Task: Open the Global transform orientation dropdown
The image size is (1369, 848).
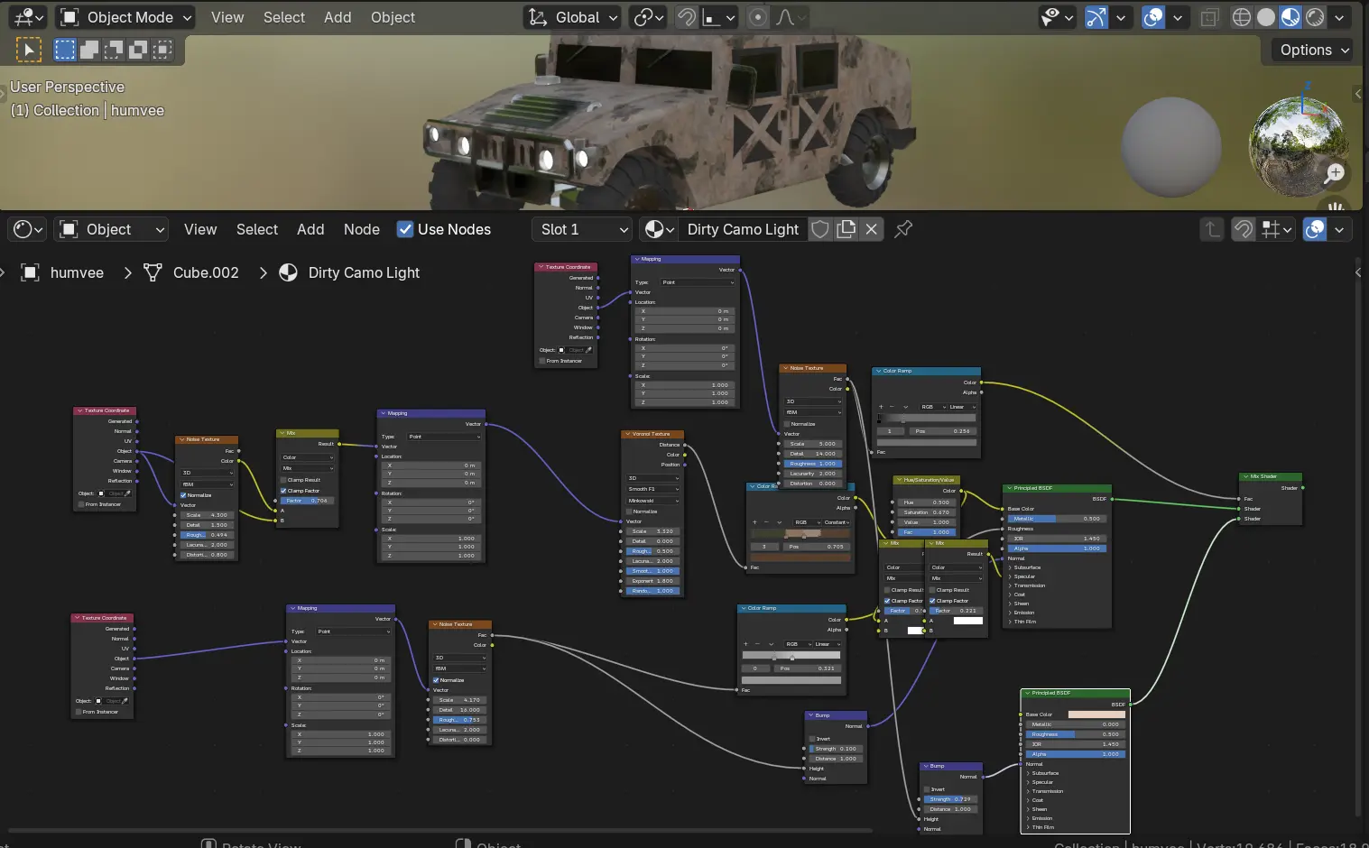Action: pos(574,17)
